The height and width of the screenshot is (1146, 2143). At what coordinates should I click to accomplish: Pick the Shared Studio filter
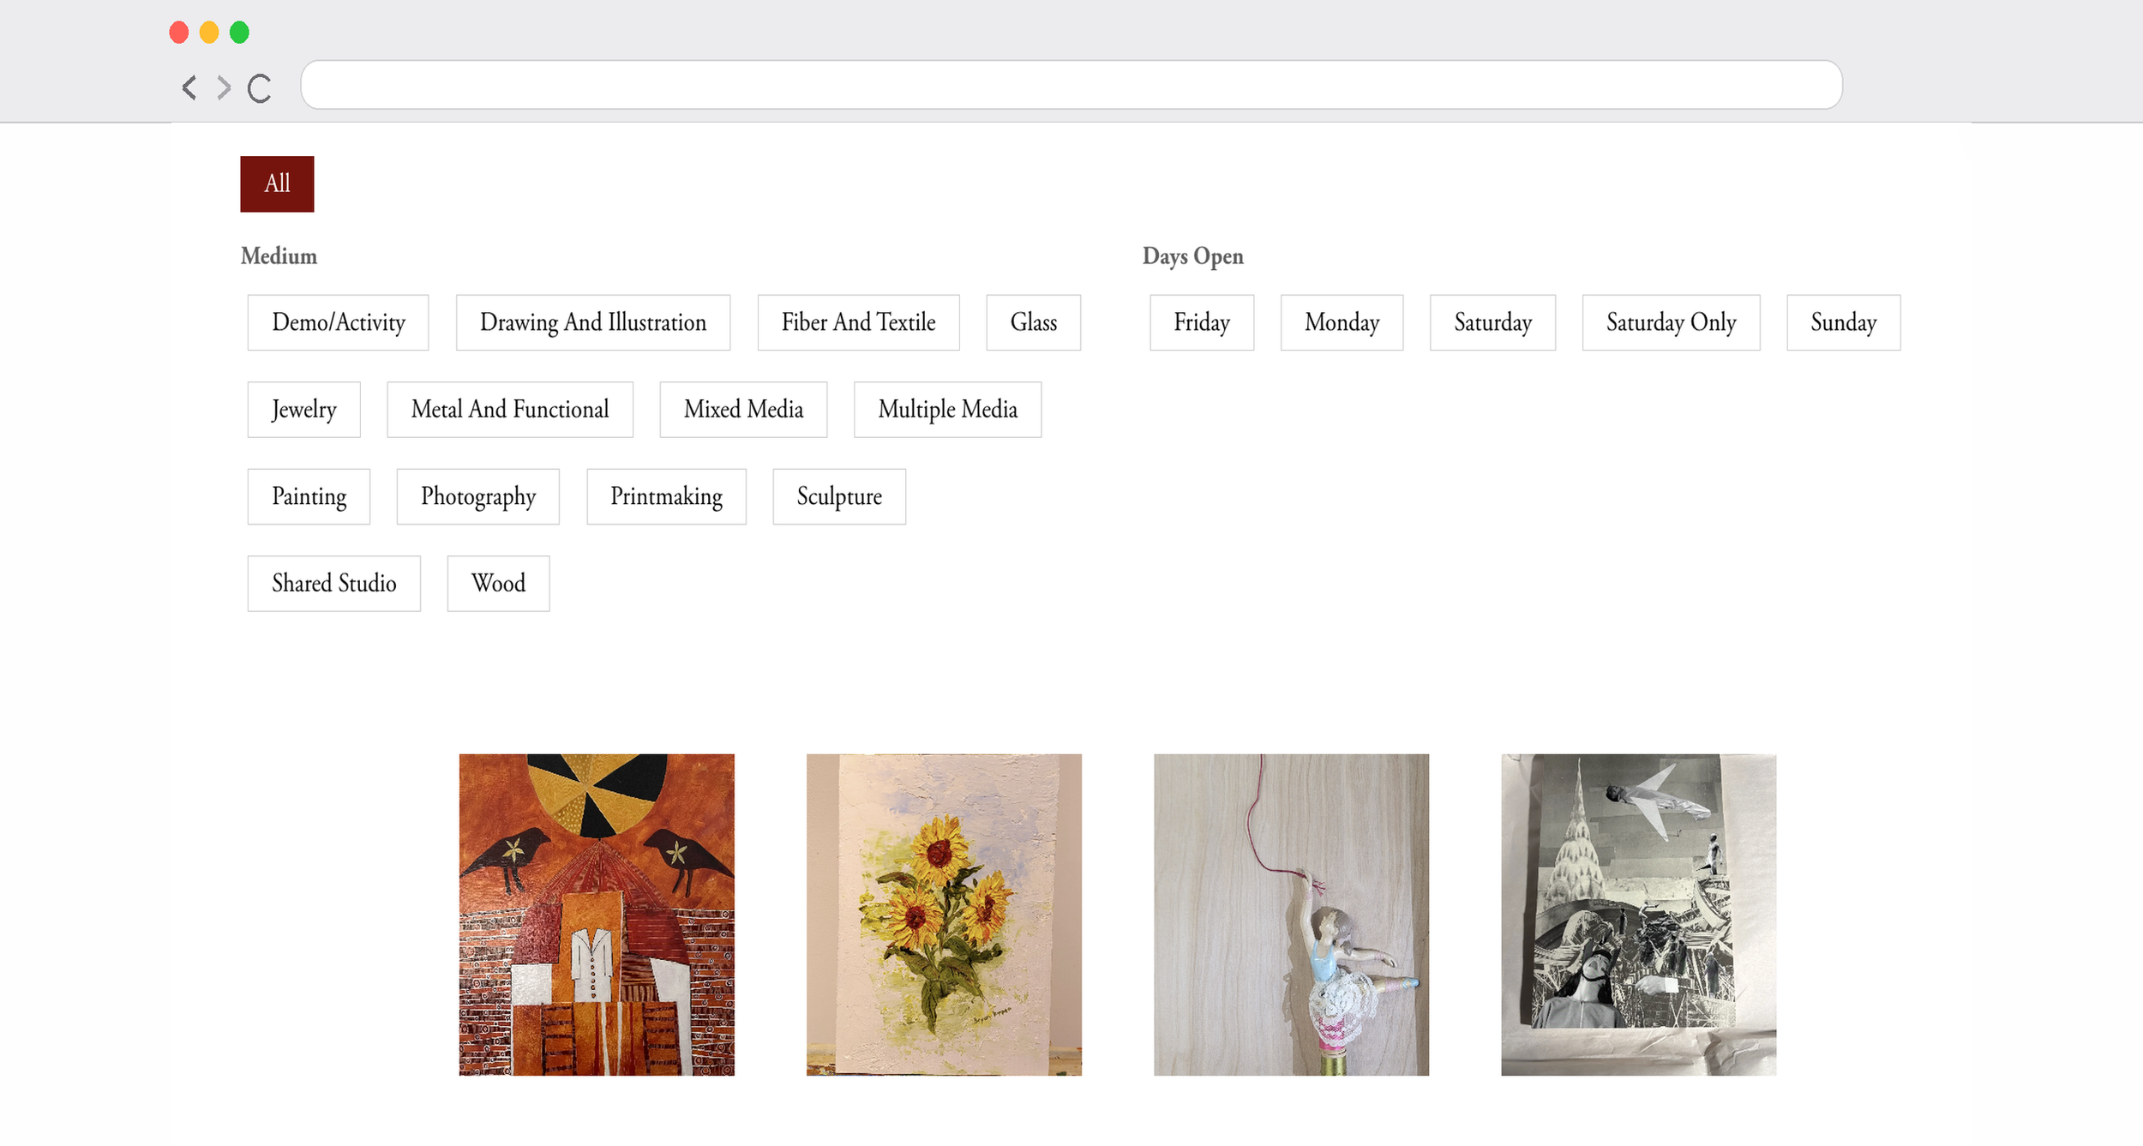pos(334,584)
